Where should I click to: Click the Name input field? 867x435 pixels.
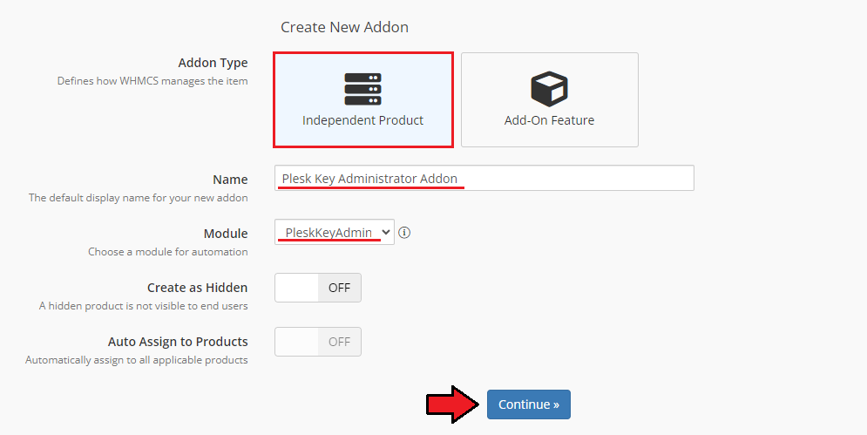point(484,178)
